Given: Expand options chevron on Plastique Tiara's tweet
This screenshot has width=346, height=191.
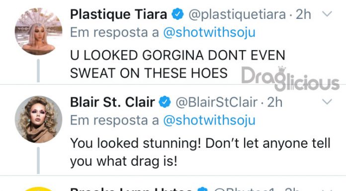Looking at the screenshot, I should [x=327, y=14].
